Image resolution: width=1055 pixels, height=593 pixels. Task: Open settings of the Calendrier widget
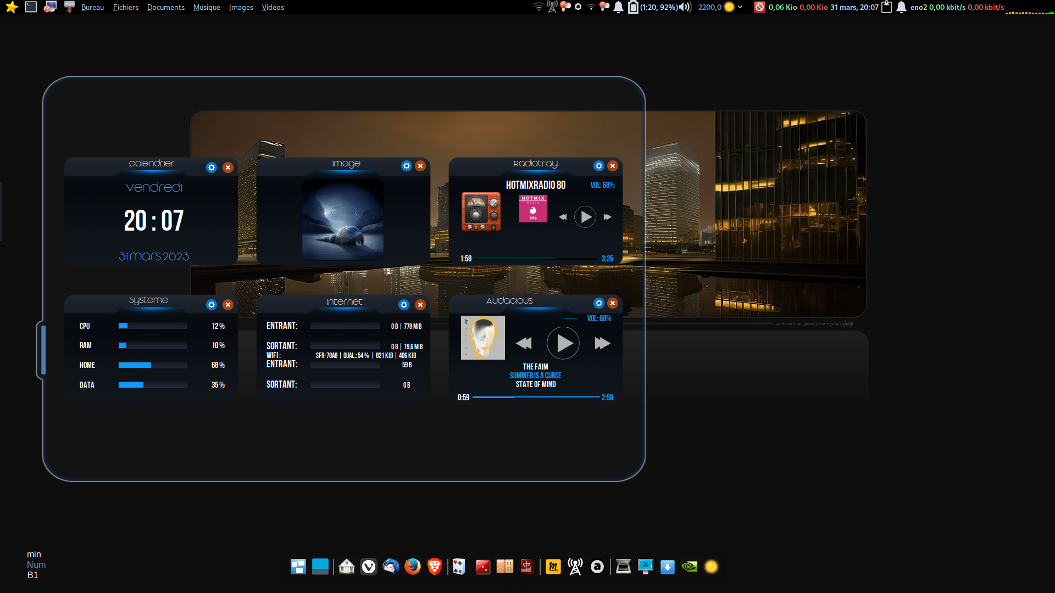point(212,167)
